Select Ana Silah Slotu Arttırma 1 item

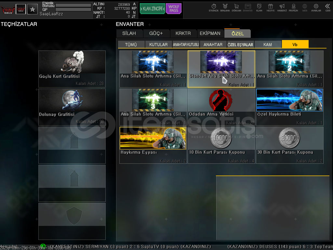click(153, 69)
